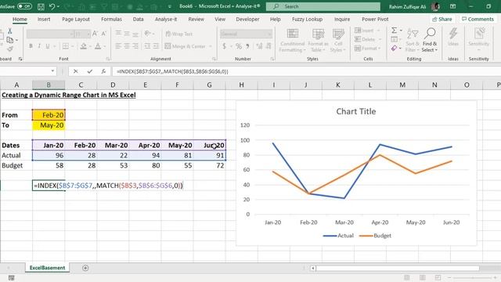
Task: Click Merge & Center button
Action: [x=185, y=46]
